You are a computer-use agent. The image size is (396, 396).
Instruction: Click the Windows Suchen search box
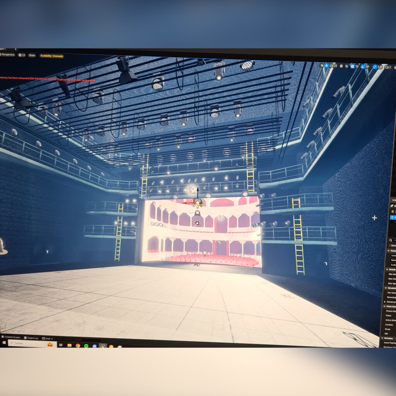[x=32, y=343]
